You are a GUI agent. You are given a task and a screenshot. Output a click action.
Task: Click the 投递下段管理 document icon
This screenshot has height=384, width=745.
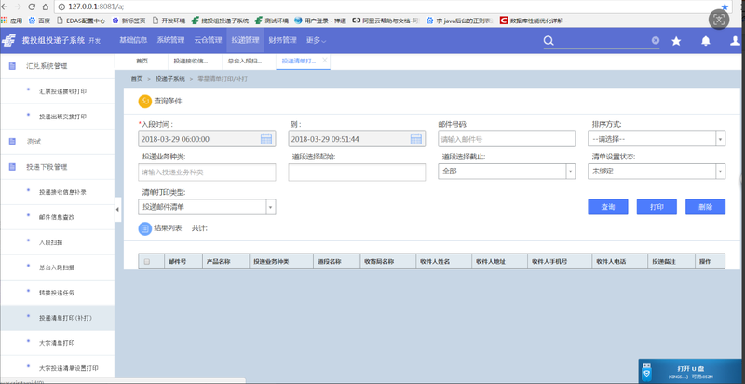12,167
